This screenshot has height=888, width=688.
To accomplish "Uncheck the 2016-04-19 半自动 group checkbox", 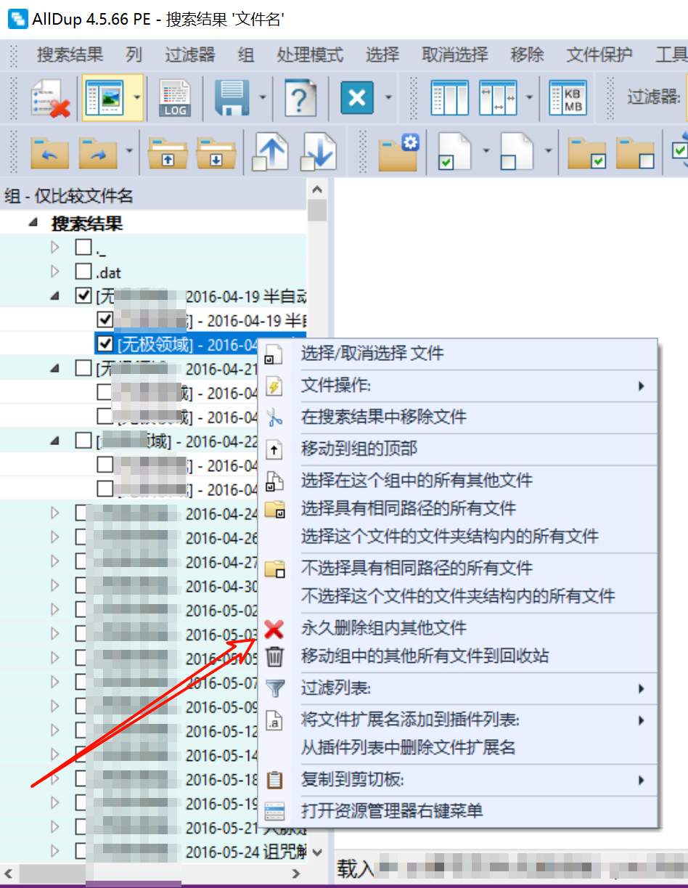I will coord(83,296).
